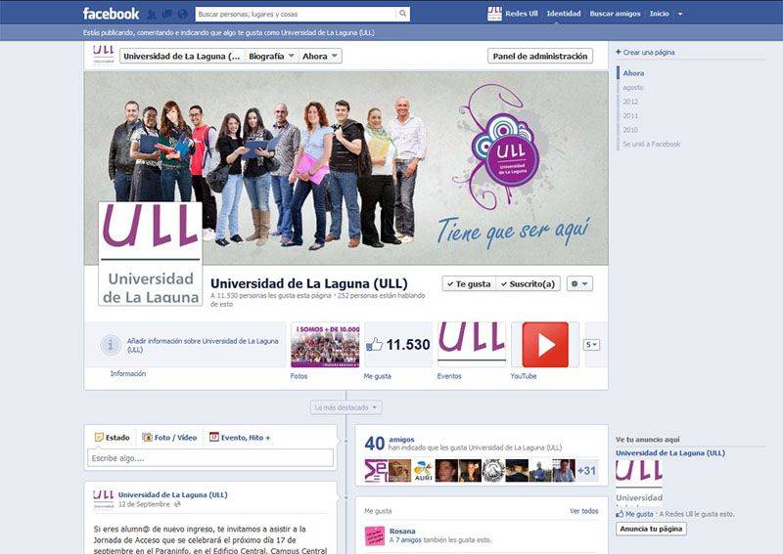The width and height of the screenshot is (783, 554).
Task: Expand the gear settings dropdown
Action: (579, 283)
